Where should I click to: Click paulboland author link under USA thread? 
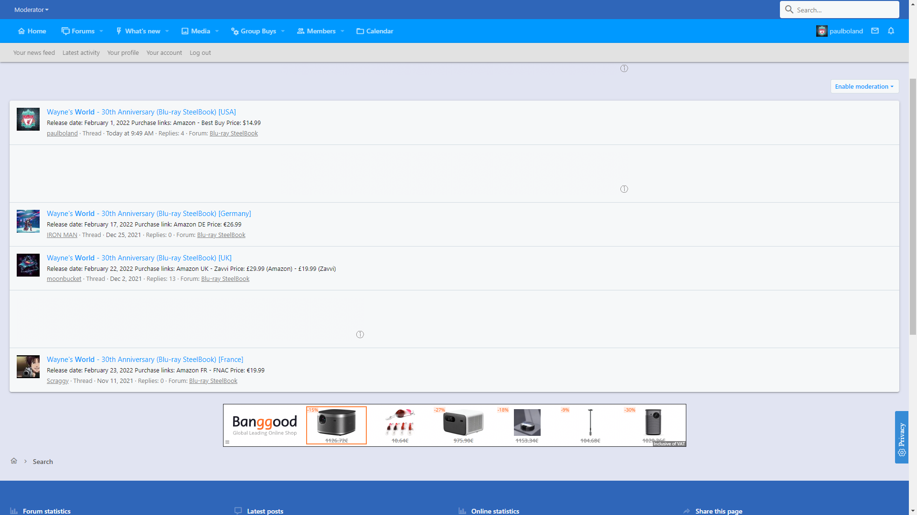[62, 134]
